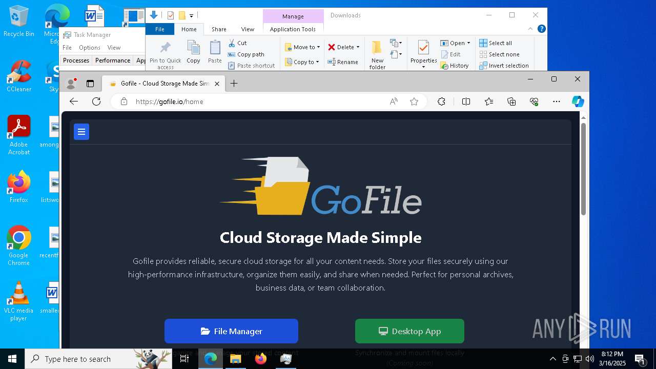This screenshot has width=656, height=369.
Task: Go back in Edge browser
Action: (x=74, y=101)
